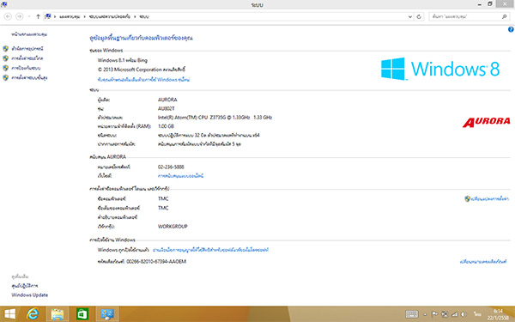This screenshot has height=322, width=515.
Task: Open Device Manager from left pane
Action: point(27,49)
